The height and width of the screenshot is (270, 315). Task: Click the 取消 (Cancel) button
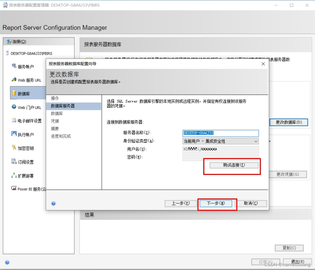coord(252,203)
